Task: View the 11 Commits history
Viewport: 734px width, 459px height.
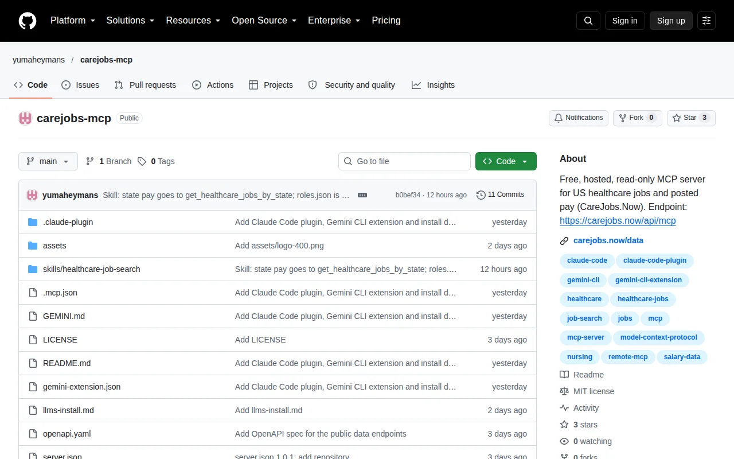Action: pyautogui.click(x=500, y=195)
